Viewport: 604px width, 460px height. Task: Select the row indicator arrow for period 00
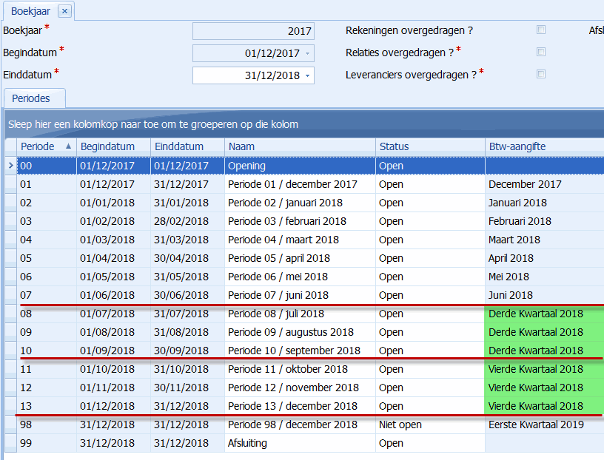(10, 166)
